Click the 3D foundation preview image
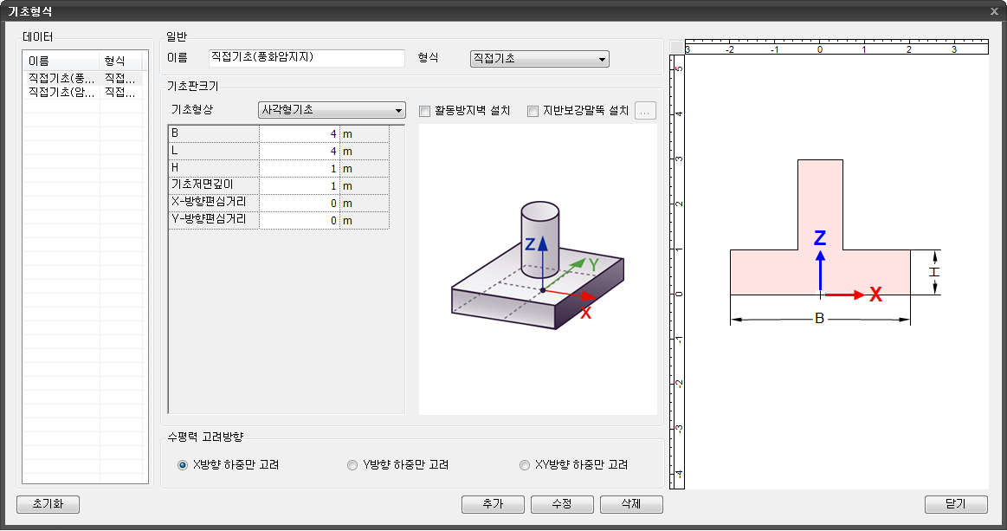 tap(537, 269)
